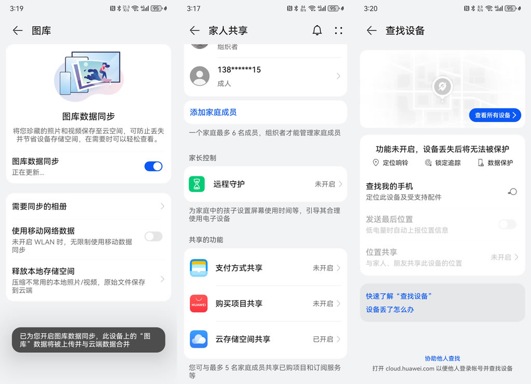Tap the 添加家庭成员 link

213,113
